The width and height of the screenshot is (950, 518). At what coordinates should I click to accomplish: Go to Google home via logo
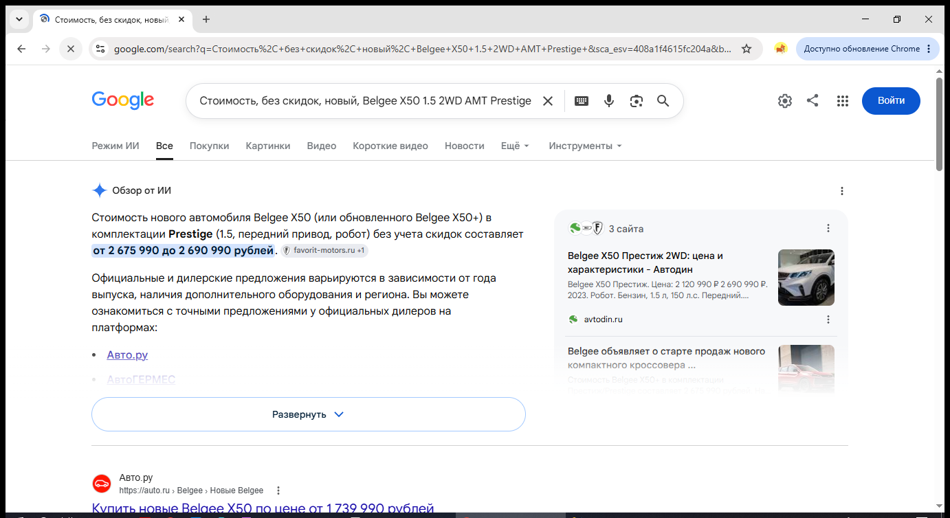[123, 100]
